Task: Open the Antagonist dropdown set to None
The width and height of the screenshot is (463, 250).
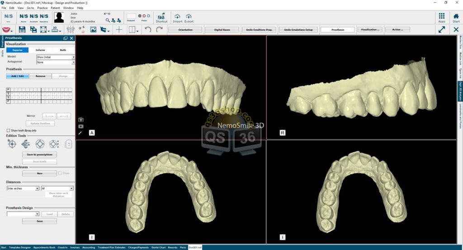Action: point(56,62)
